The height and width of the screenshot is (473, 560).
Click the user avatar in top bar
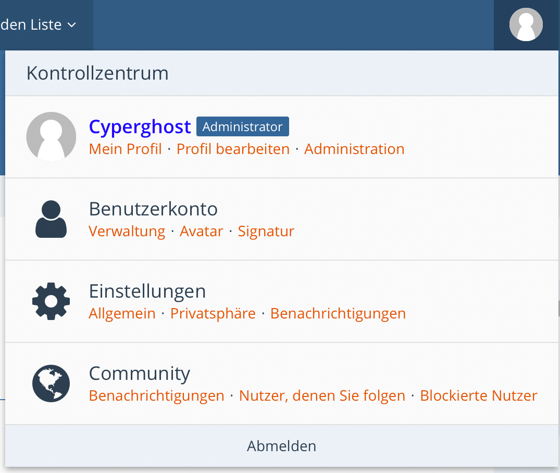(x=526, y=24)
